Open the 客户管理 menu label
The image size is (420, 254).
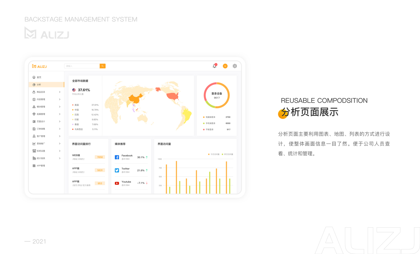click(41, 136)
